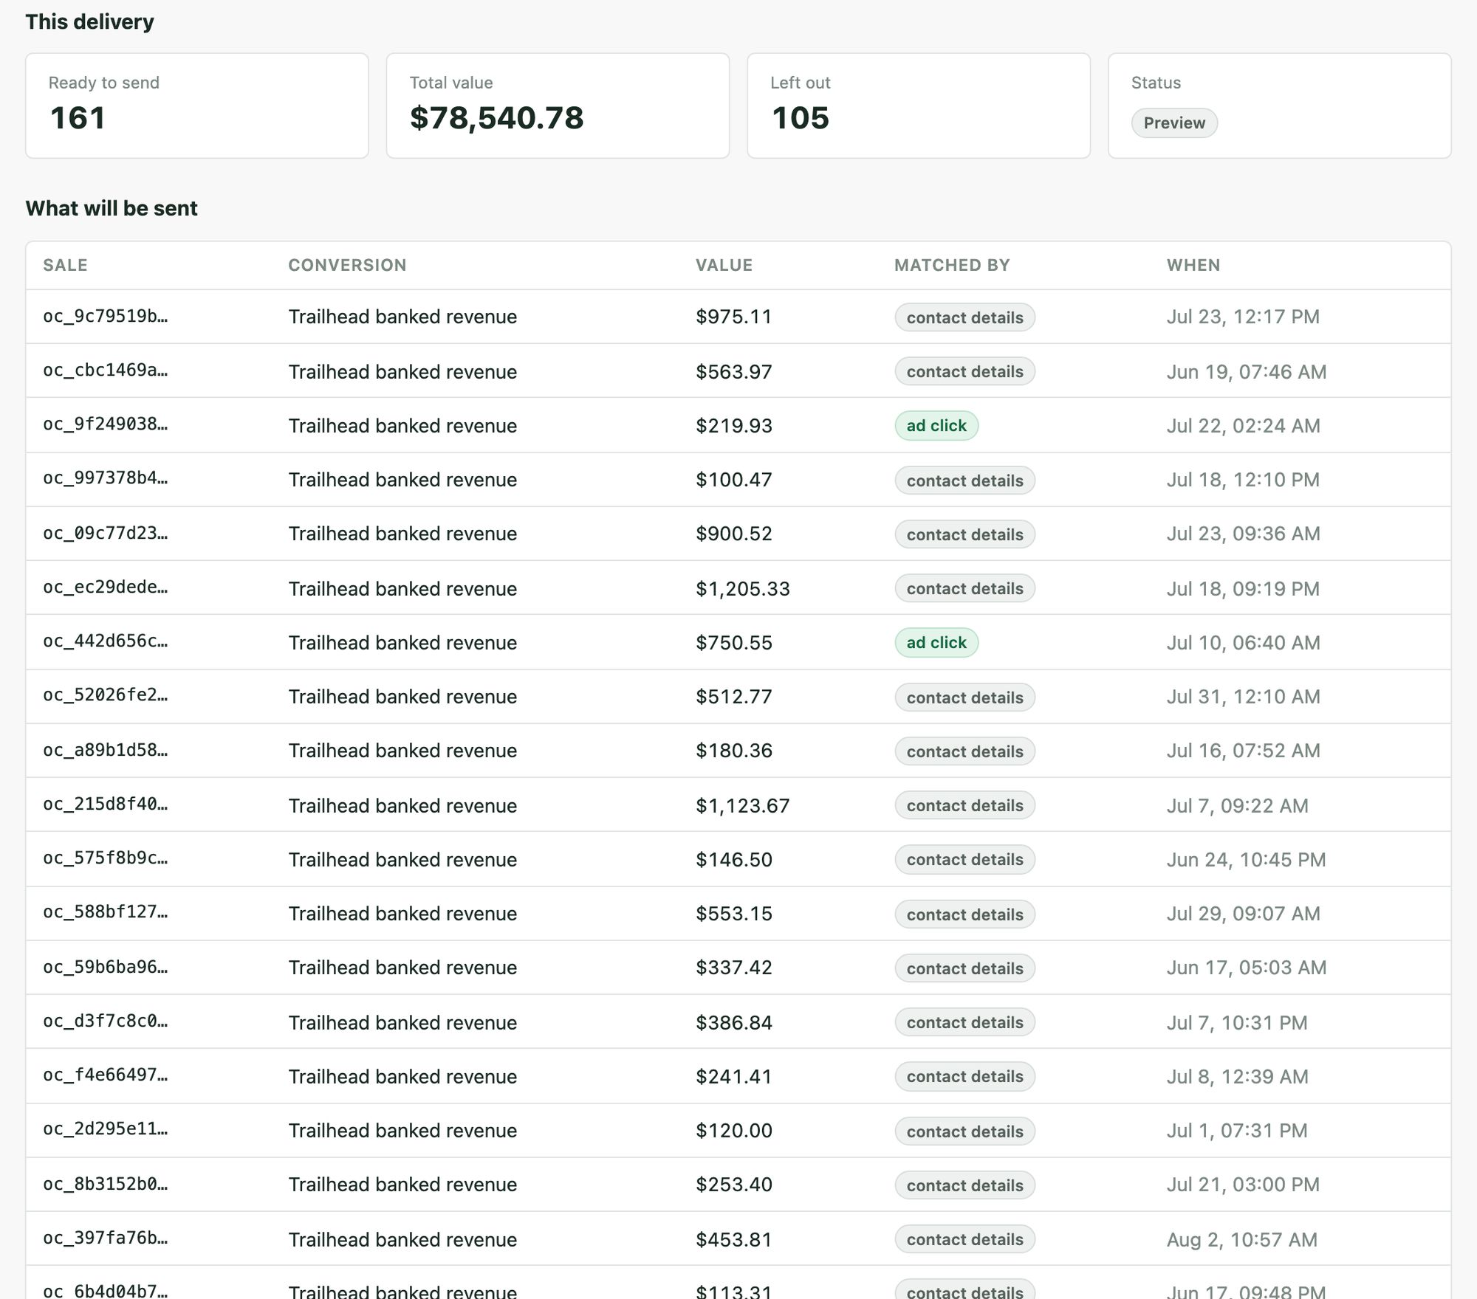1477x1299 pixels.
Task: Select sale oc_442d656c…
Action: pos(106,641)
